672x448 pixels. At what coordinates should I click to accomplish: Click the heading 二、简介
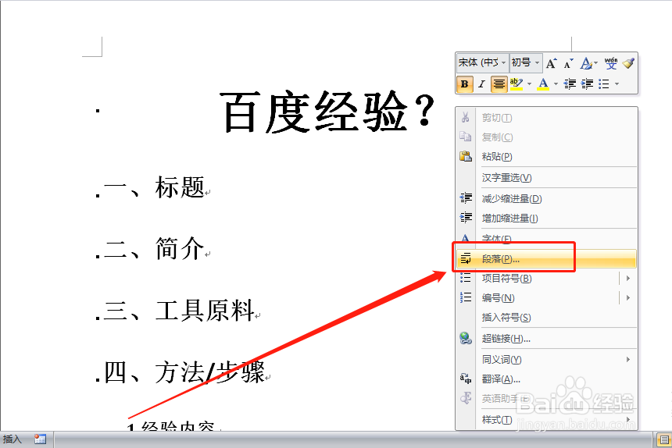154,248
